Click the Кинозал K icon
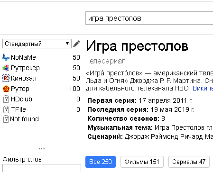The image size is (213, 172). pos(6,78)
